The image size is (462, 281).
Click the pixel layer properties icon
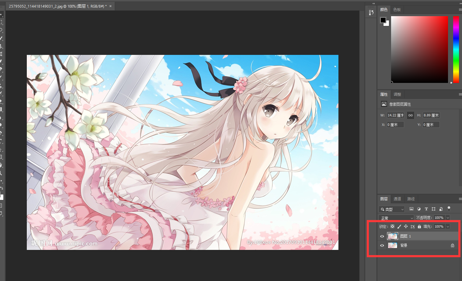(x=384, y=104)
